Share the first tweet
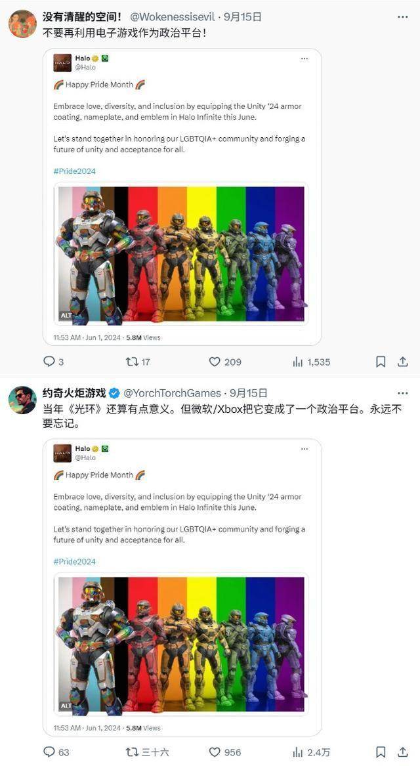Viewport: 420px width, 766px height. click(x=402, y=362)
